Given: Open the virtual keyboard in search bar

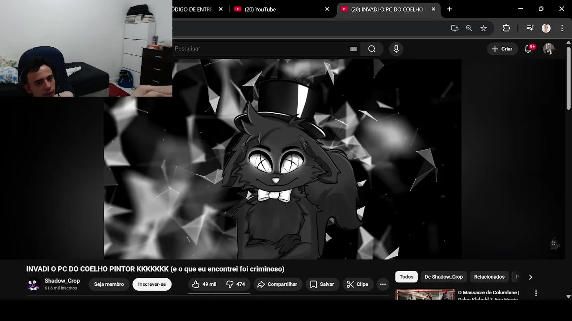Looking at the screenshot, I should coord(353,49).
